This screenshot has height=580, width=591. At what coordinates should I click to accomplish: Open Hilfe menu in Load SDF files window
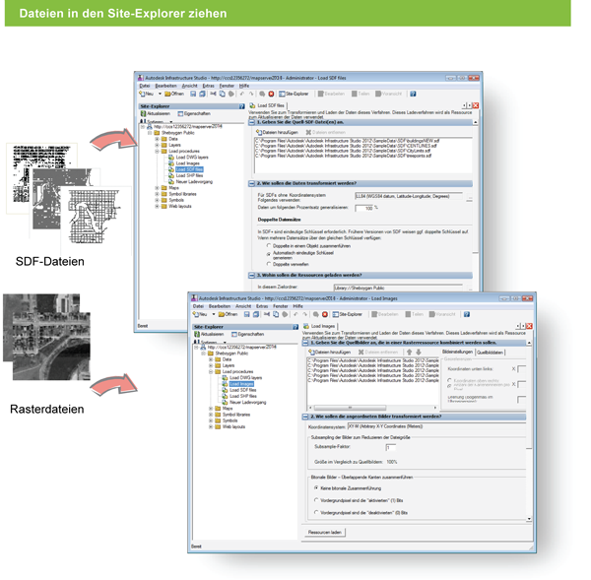(x=244, y=86)
